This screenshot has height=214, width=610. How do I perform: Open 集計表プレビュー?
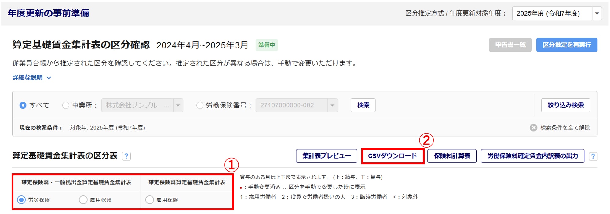pyautogui.click(x=326, y=156)
